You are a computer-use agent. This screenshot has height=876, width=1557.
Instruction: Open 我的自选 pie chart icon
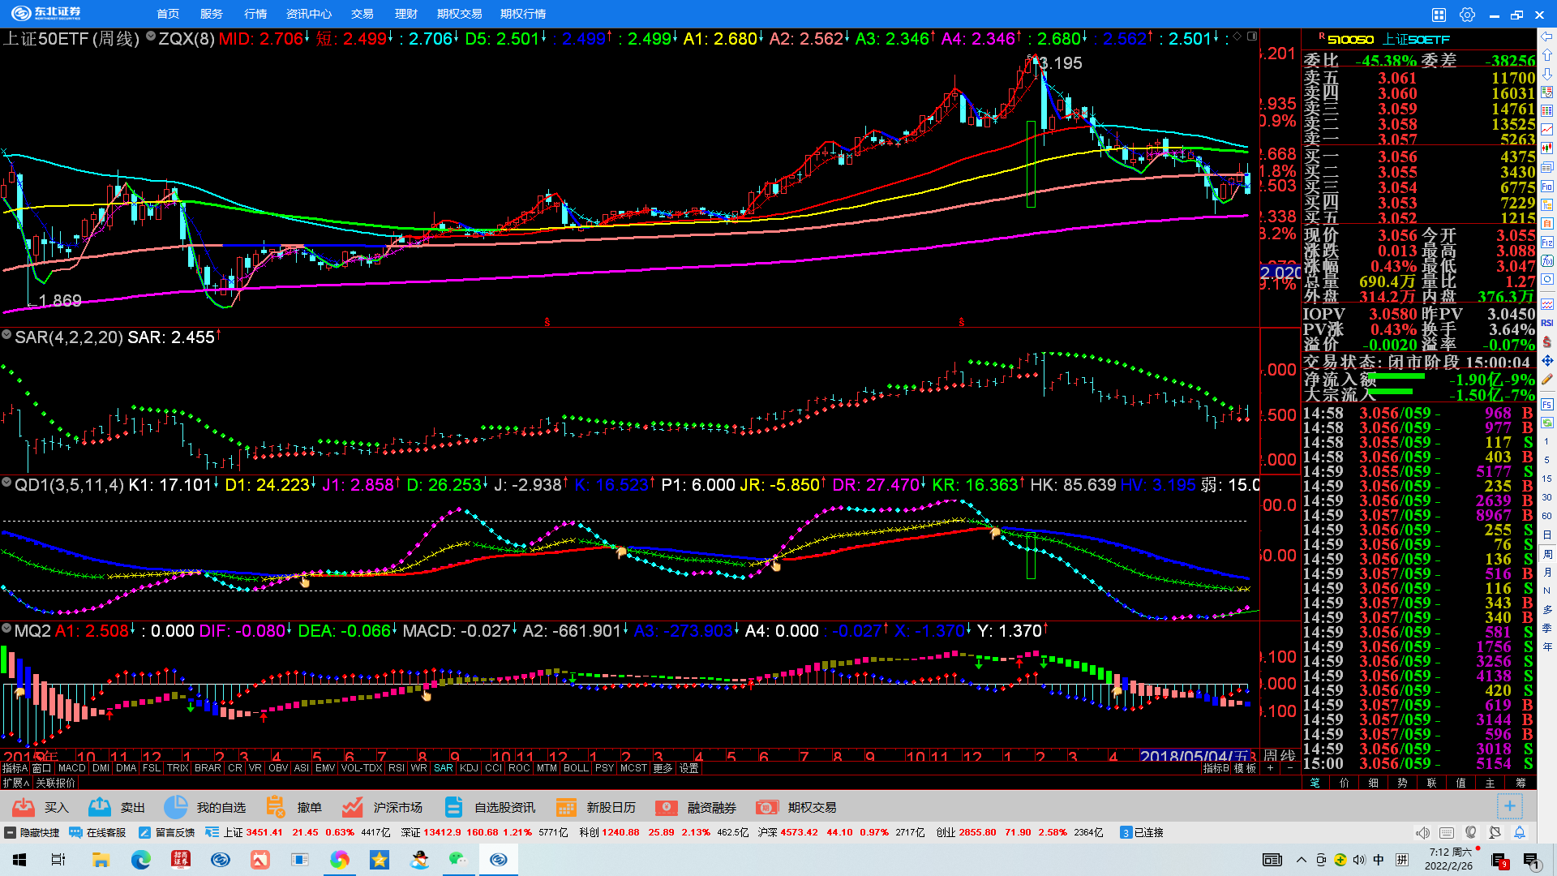tap(175, 807)
